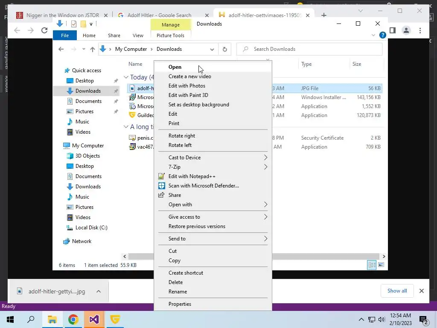Open Chrome's three-dot menu
This screenshot has width=437, height=328.
point(420,30)
